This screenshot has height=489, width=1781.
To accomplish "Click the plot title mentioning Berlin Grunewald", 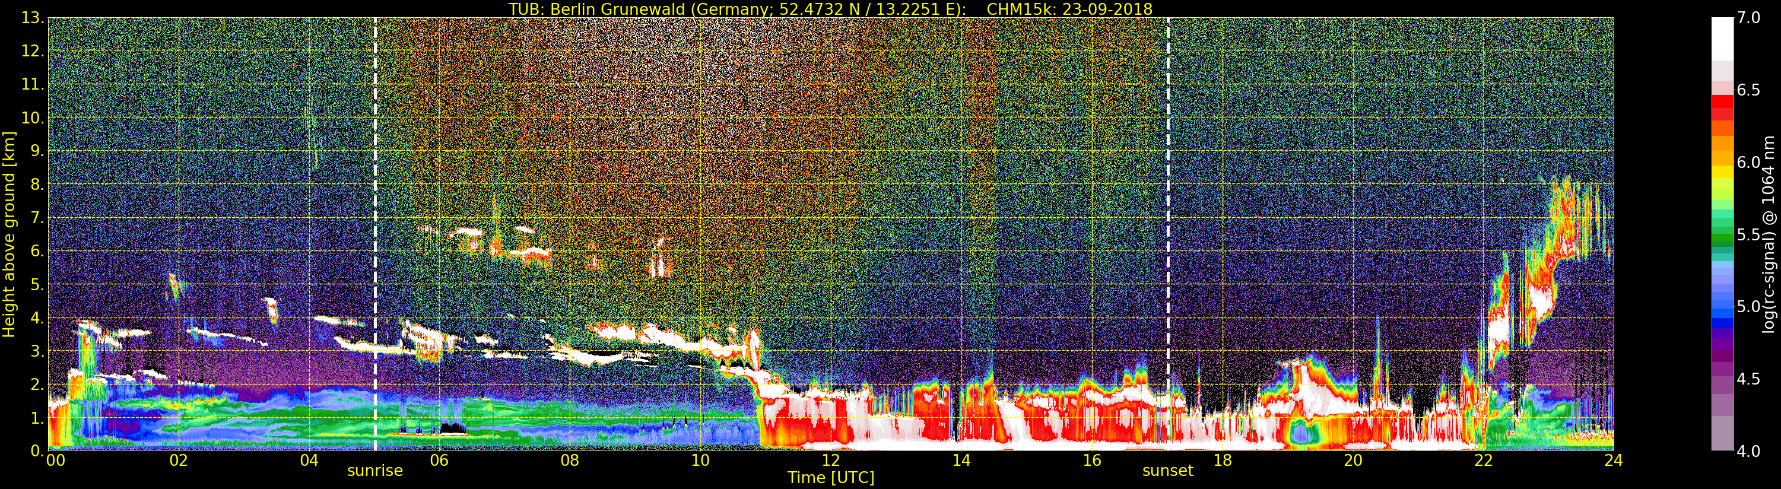I will pos(830,9).
